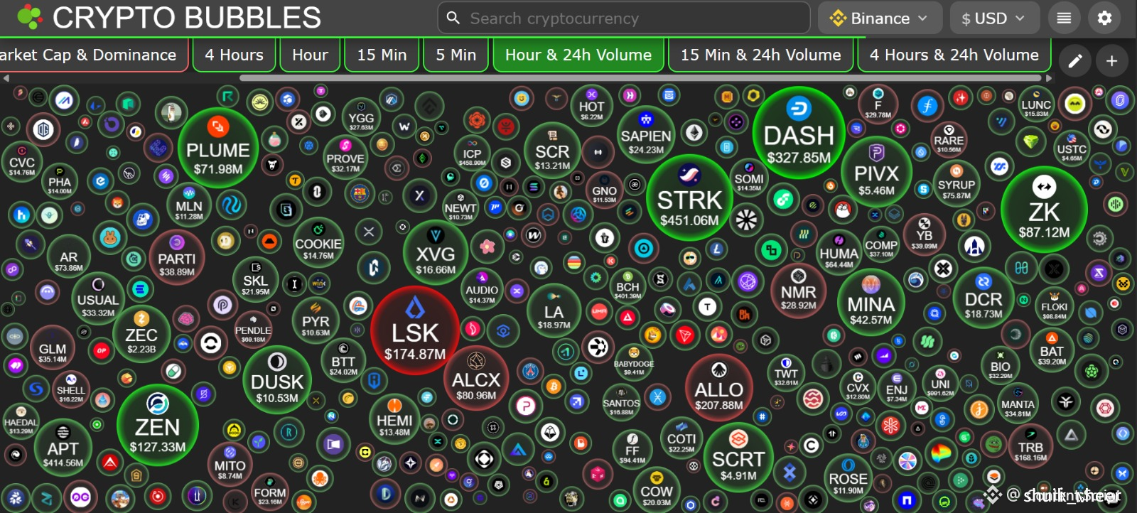Select the ZK bubble
The width and height of the screenshot is (1137, 513).
[1044, 210]
